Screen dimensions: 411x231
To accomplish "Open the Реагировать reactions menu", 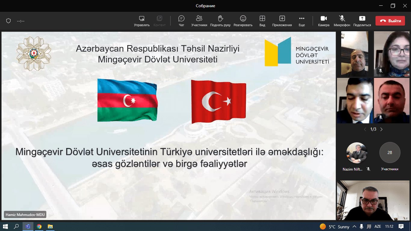I will [243, 21].
